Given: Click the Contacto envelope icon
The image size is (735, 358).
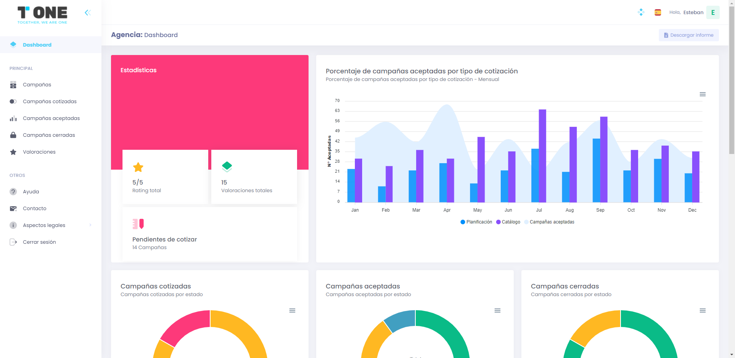Looking at the screenshot, I should 13,209.
